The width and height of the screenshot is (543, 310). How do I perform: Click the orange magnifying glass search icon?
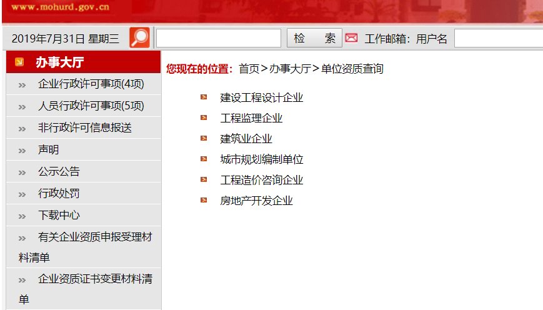139,37
